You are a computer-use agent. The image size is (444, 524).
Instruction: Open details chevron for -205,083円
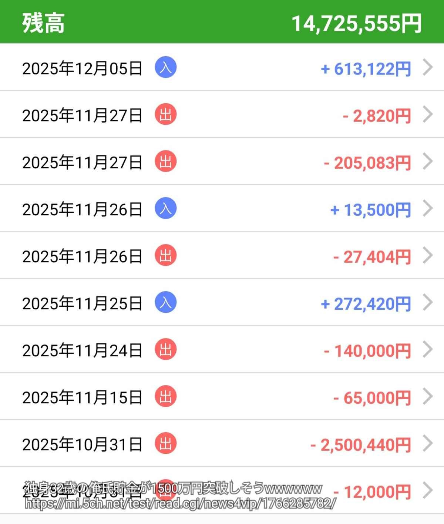[x=428, y=162]
